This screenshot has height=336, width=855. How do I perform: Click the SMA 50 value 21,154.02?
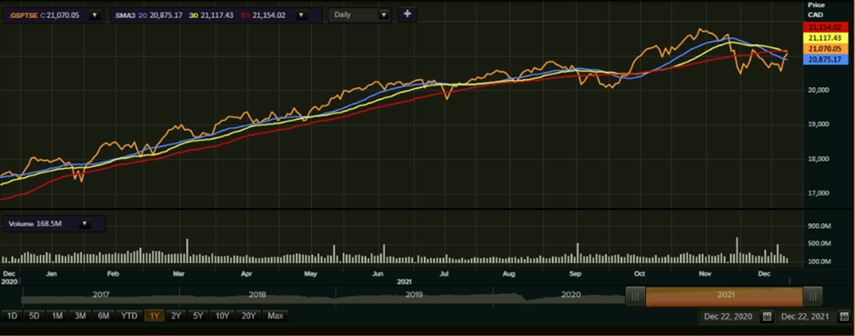pyautogui.click(x=268, y=15)
